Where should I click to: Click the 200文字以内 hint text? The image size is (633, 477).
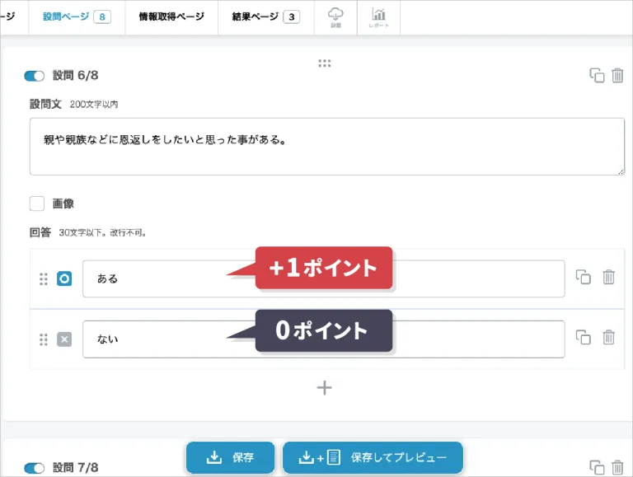pos(94,105)
